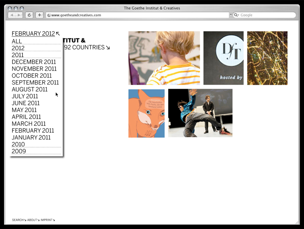Zoom the browser window with green button

pos(22,8)
